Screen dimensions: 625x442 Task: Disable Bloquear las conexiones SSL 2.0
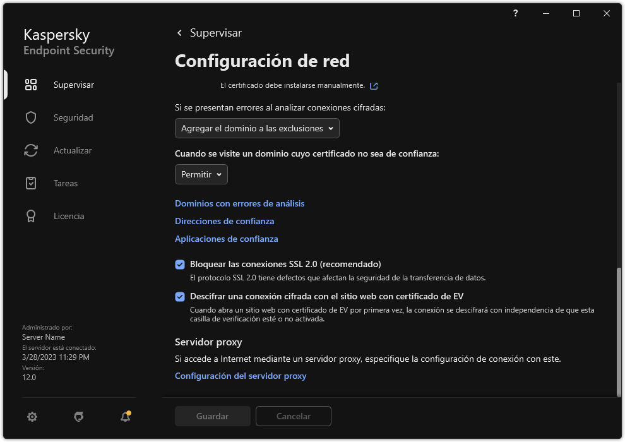[180, 264]
